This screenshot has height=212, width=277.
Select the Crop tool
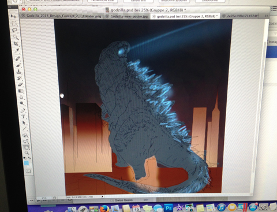click(x=16, y=44)
